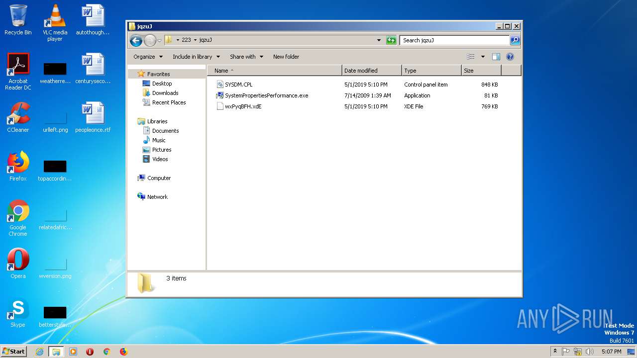Show hidden system tray icons
This screenshot has width=637, height=358.
point(555,351)
